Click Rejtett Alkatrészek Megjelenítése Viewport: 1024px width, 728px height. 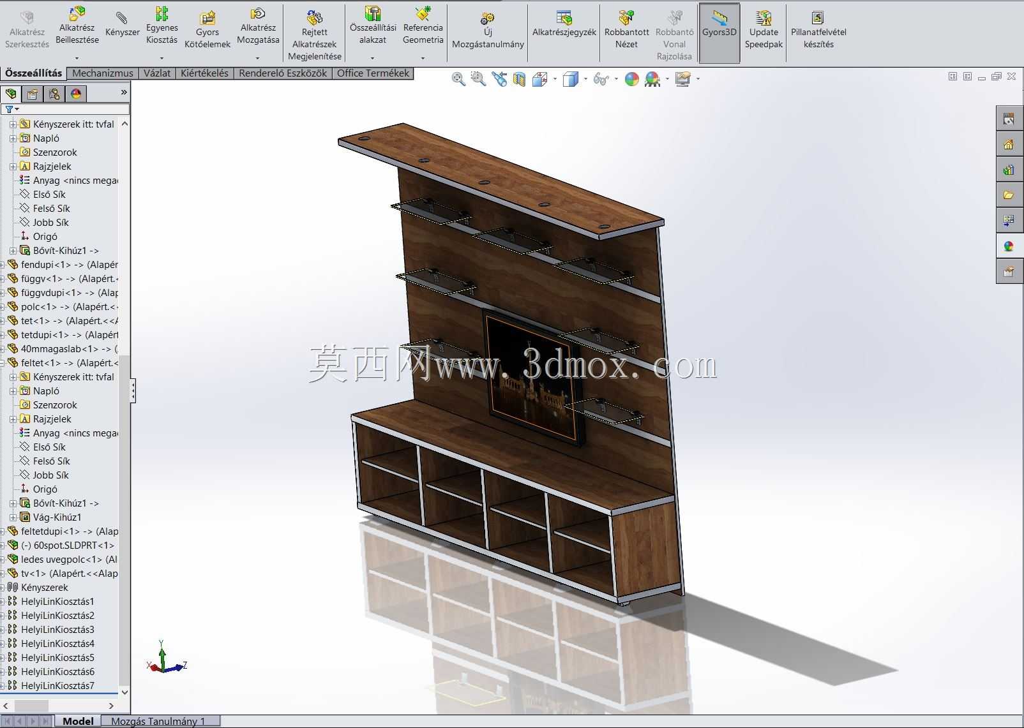click(x=315, y=35)
